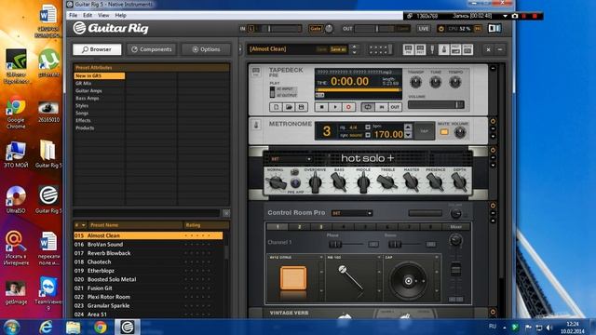Viewport: 596px width, 335px height.
Task: Open the View menu
Action: (x=103, y=15)
